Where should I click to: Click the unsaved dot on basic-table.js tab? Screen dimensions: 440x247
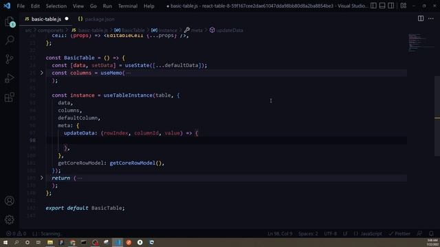click(67, 19)
